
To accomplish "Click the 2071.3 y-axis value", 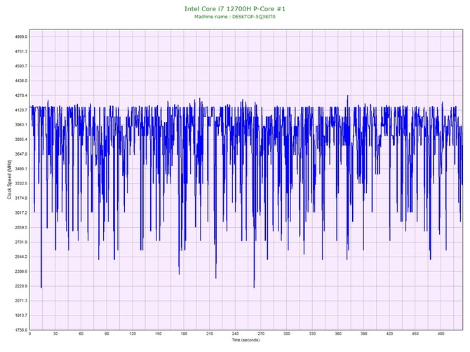I will pyautogui.click(x=21, y=301).
